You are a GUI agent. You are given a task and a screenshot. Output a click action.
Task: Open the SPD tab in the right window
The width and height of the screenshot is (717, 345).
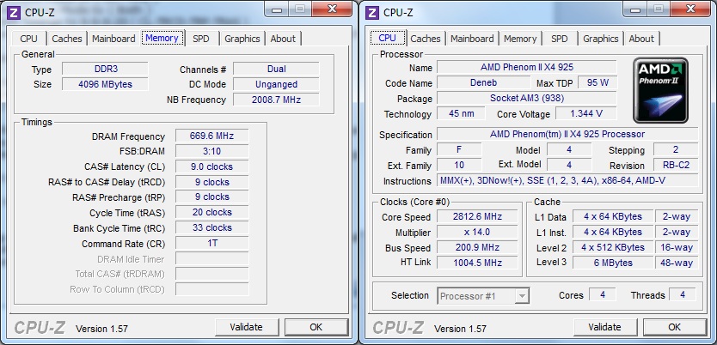point(559,39)
